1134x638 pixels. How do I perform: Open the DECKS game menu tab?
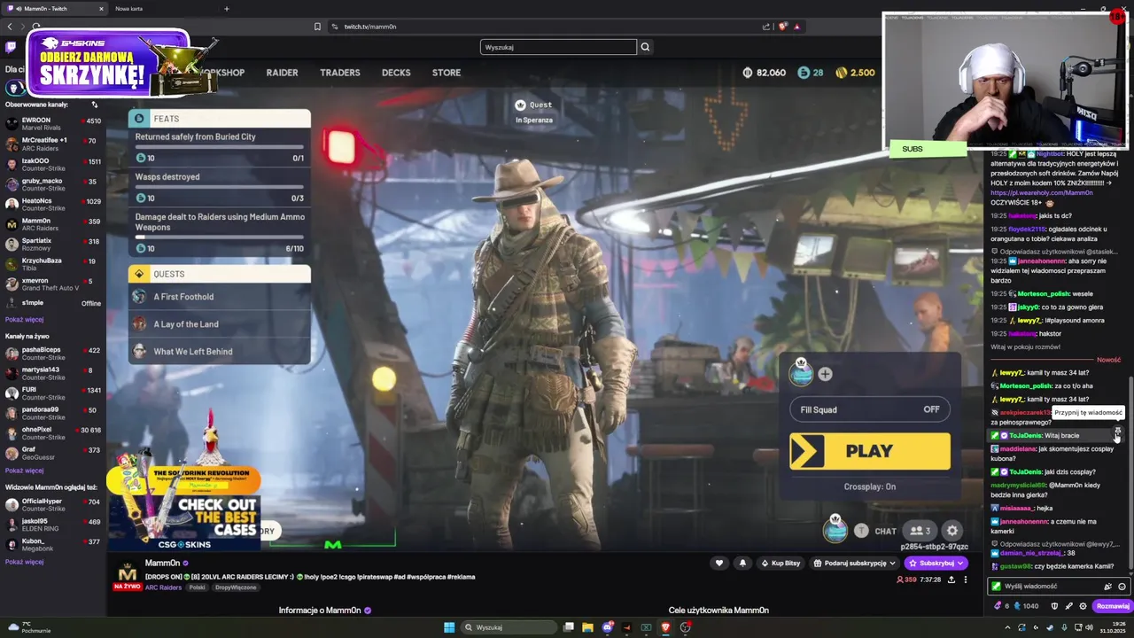pos(396,73)
